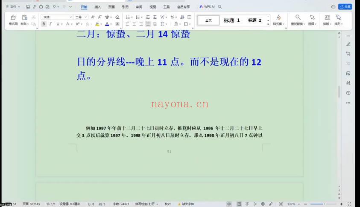Image resolution: width=360 pixels, height=207 pixels.
Task: Toggle Underline formatting
Action: [58, 24]
